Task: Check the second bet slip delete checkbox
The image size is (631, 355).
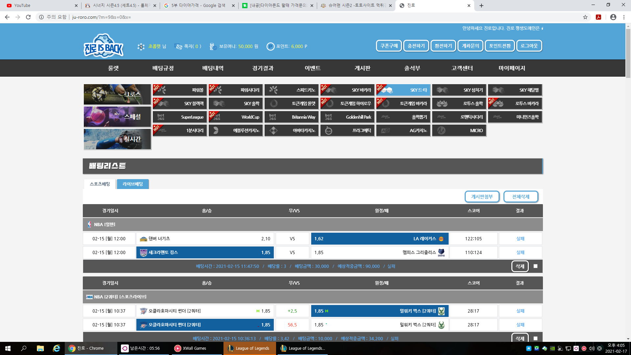Action: pyautogui.click(x=536, y=338)
